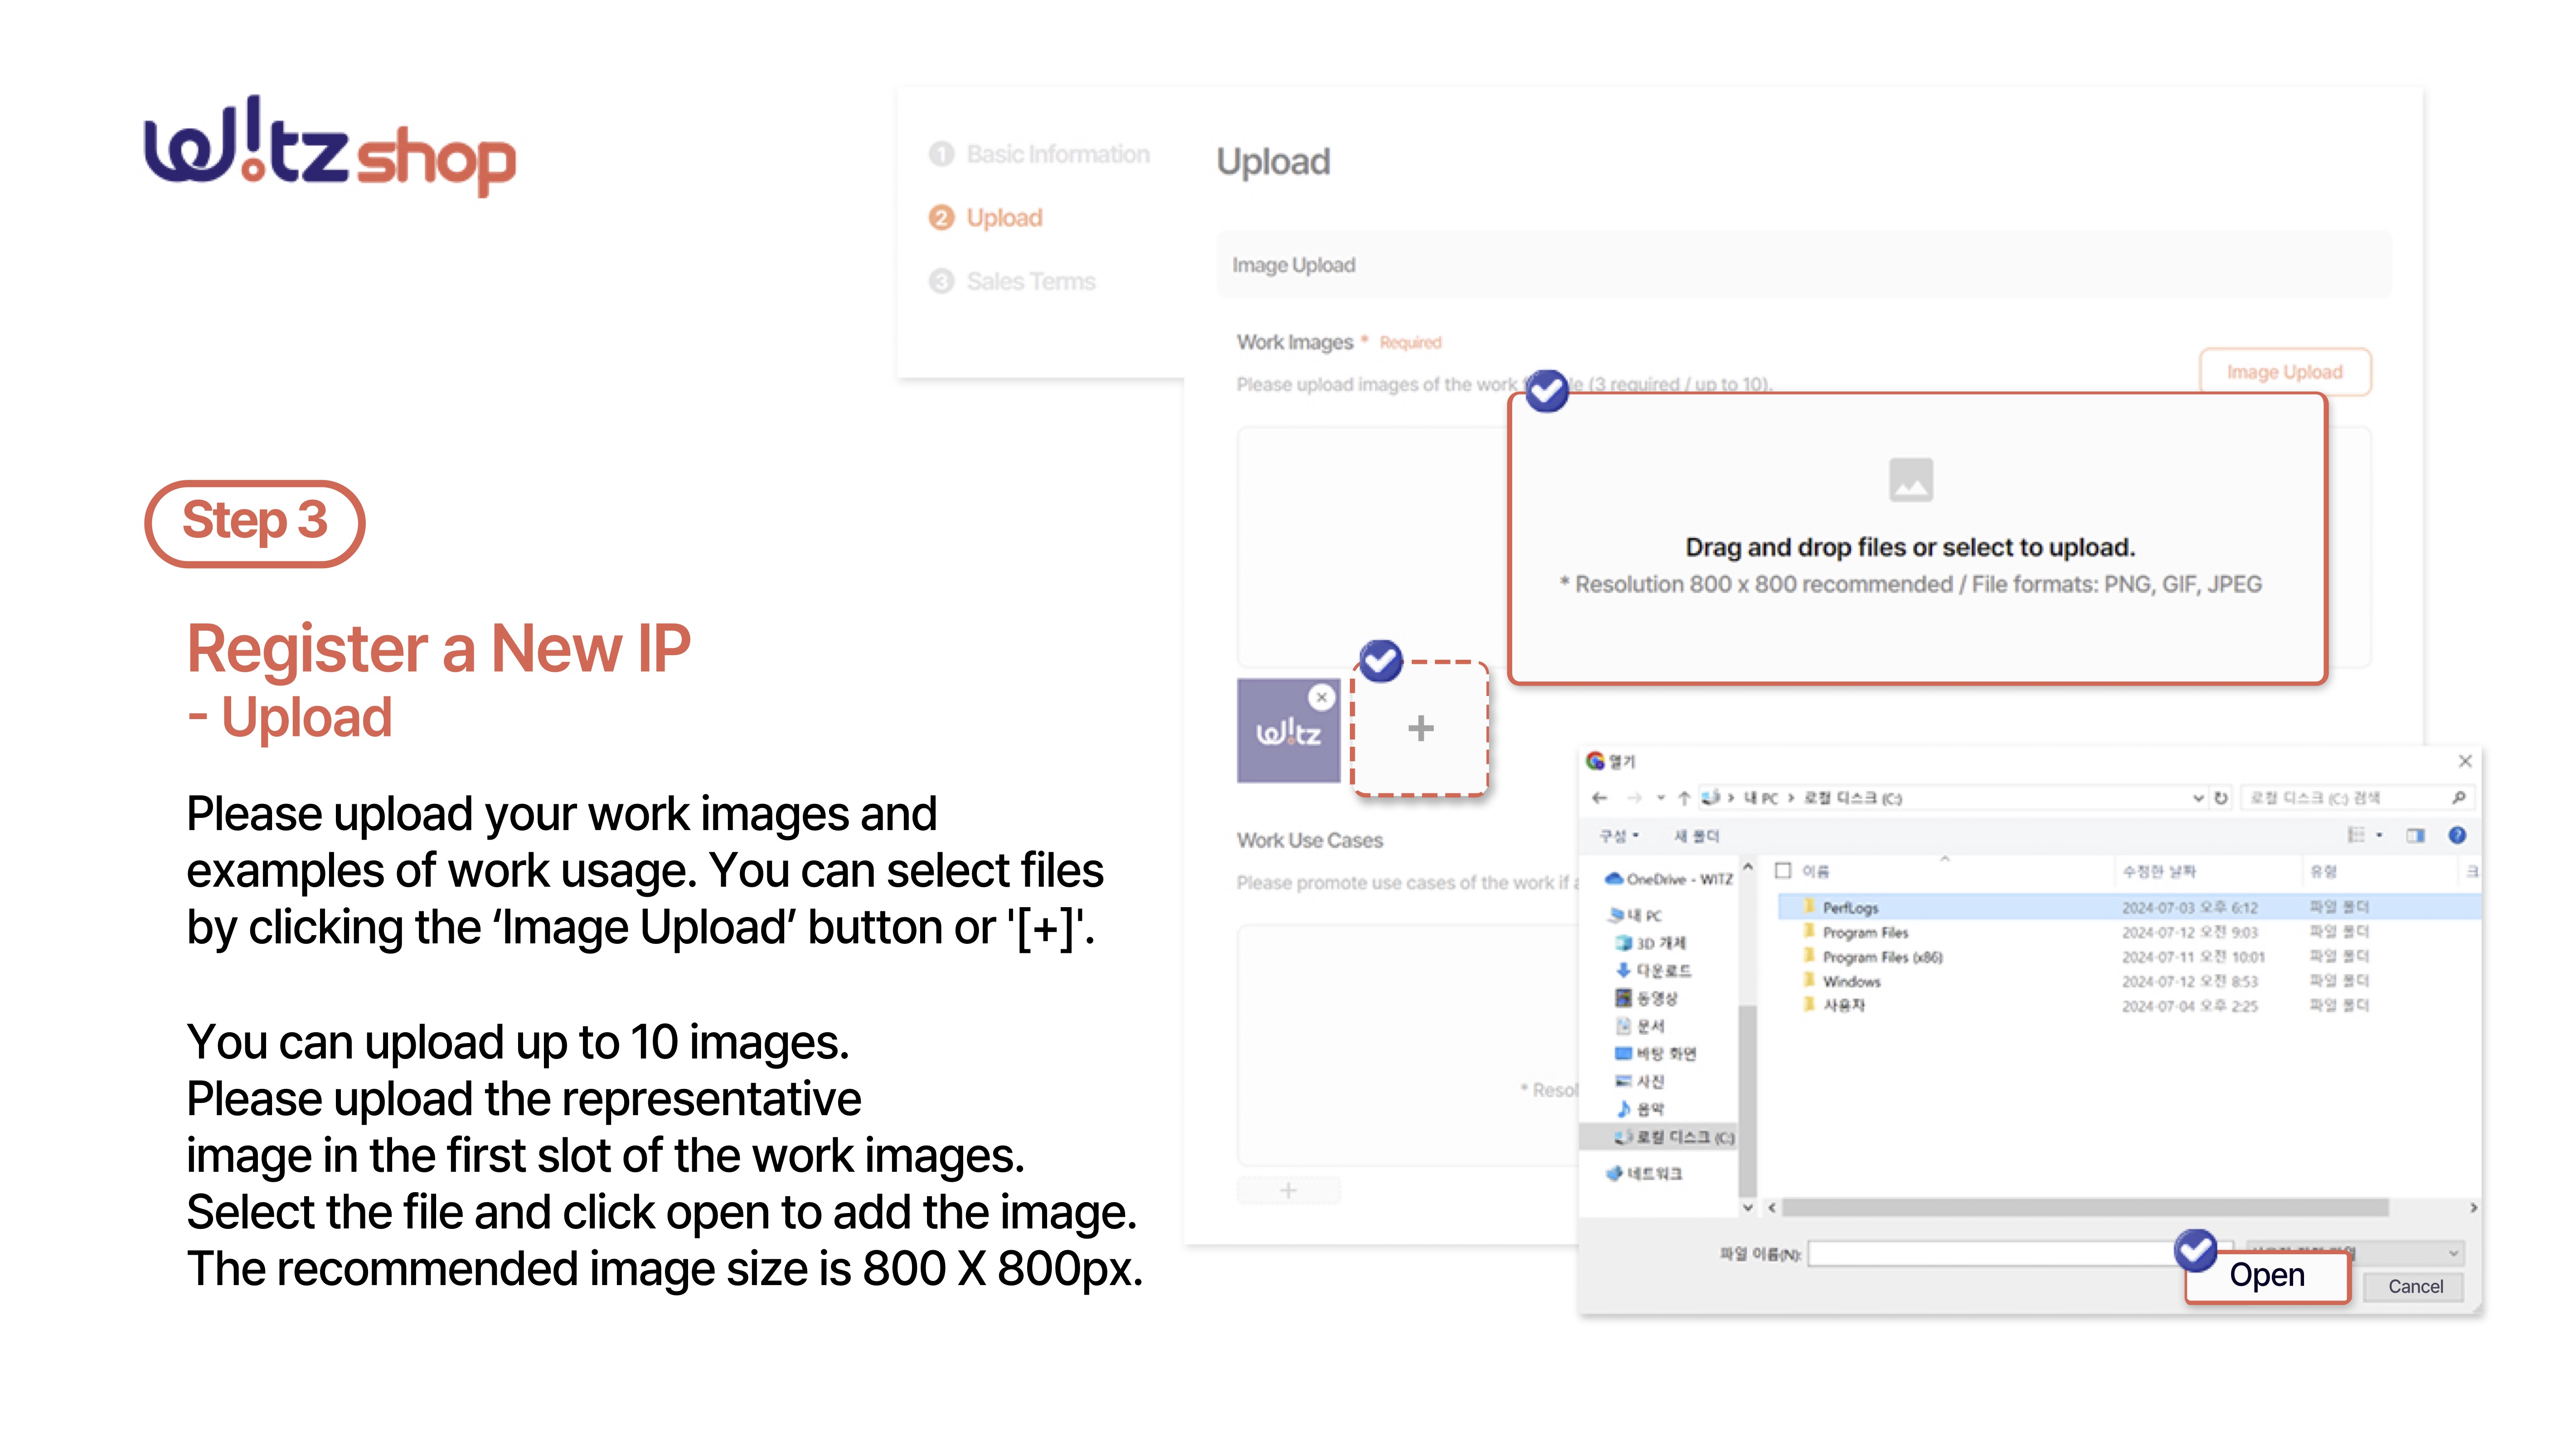Select 3D 개체 in navigation tree
Viewport: 2576px width, 1450px height.
pos(1651,942)
